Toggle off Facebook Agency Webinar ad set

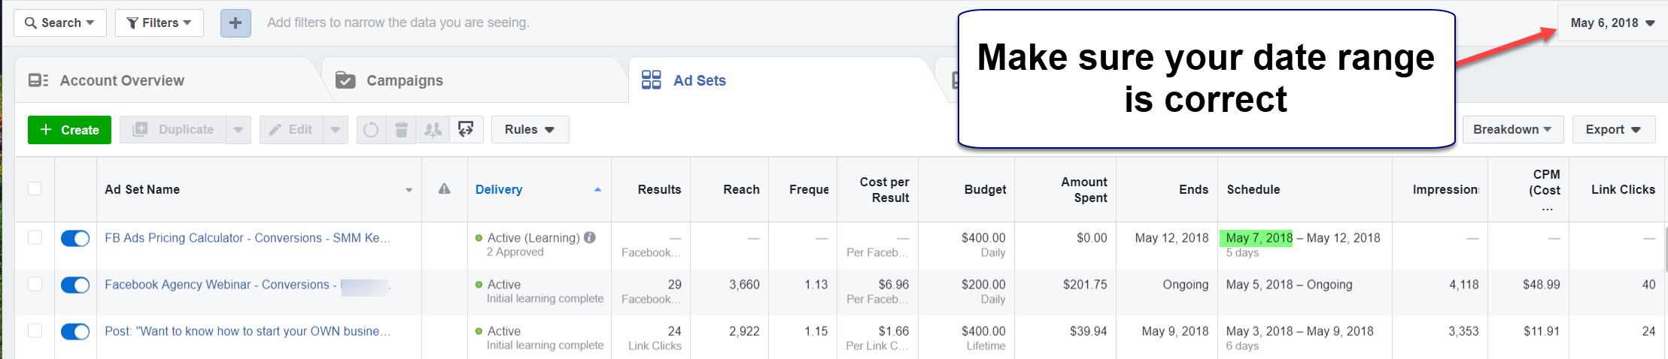point(75,285)
